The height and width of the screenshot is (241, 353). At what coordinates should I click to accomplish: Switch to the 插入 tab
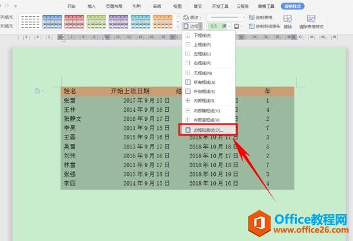(x=91, y=6)
